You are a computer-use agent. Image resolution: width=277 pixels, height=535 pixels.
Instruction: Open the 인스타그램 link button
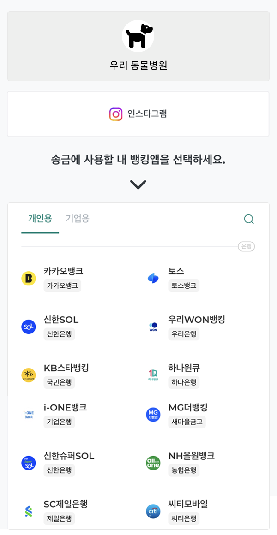tap(138, 114)
